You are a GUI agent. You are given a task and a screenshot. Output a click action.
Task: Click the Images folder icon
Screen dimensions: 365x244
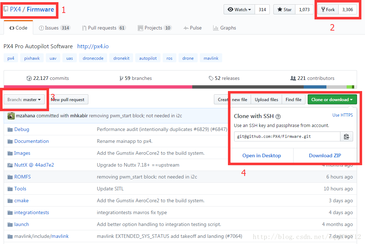pos(10,153)
